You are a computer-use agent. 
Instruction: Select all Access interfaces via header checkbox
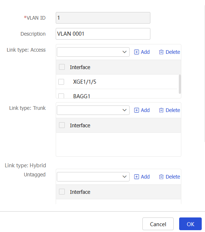click(x=62, y=67)
